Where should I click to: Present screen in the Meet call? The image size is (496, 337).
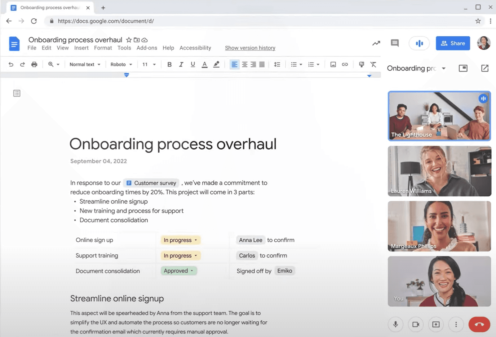(x=436, y=324)
